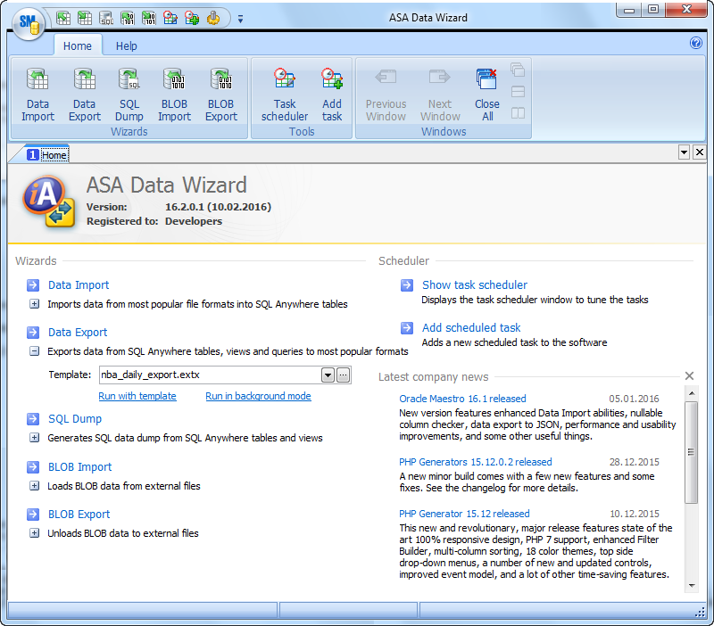Click the Help question mark icon
Image resolution: width=714 pixels, height=626 pixels.
[x=697, y=43]
